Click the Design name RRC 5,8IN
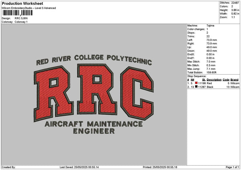Viewport: 241px width, 170px height. tap(21, 18)
